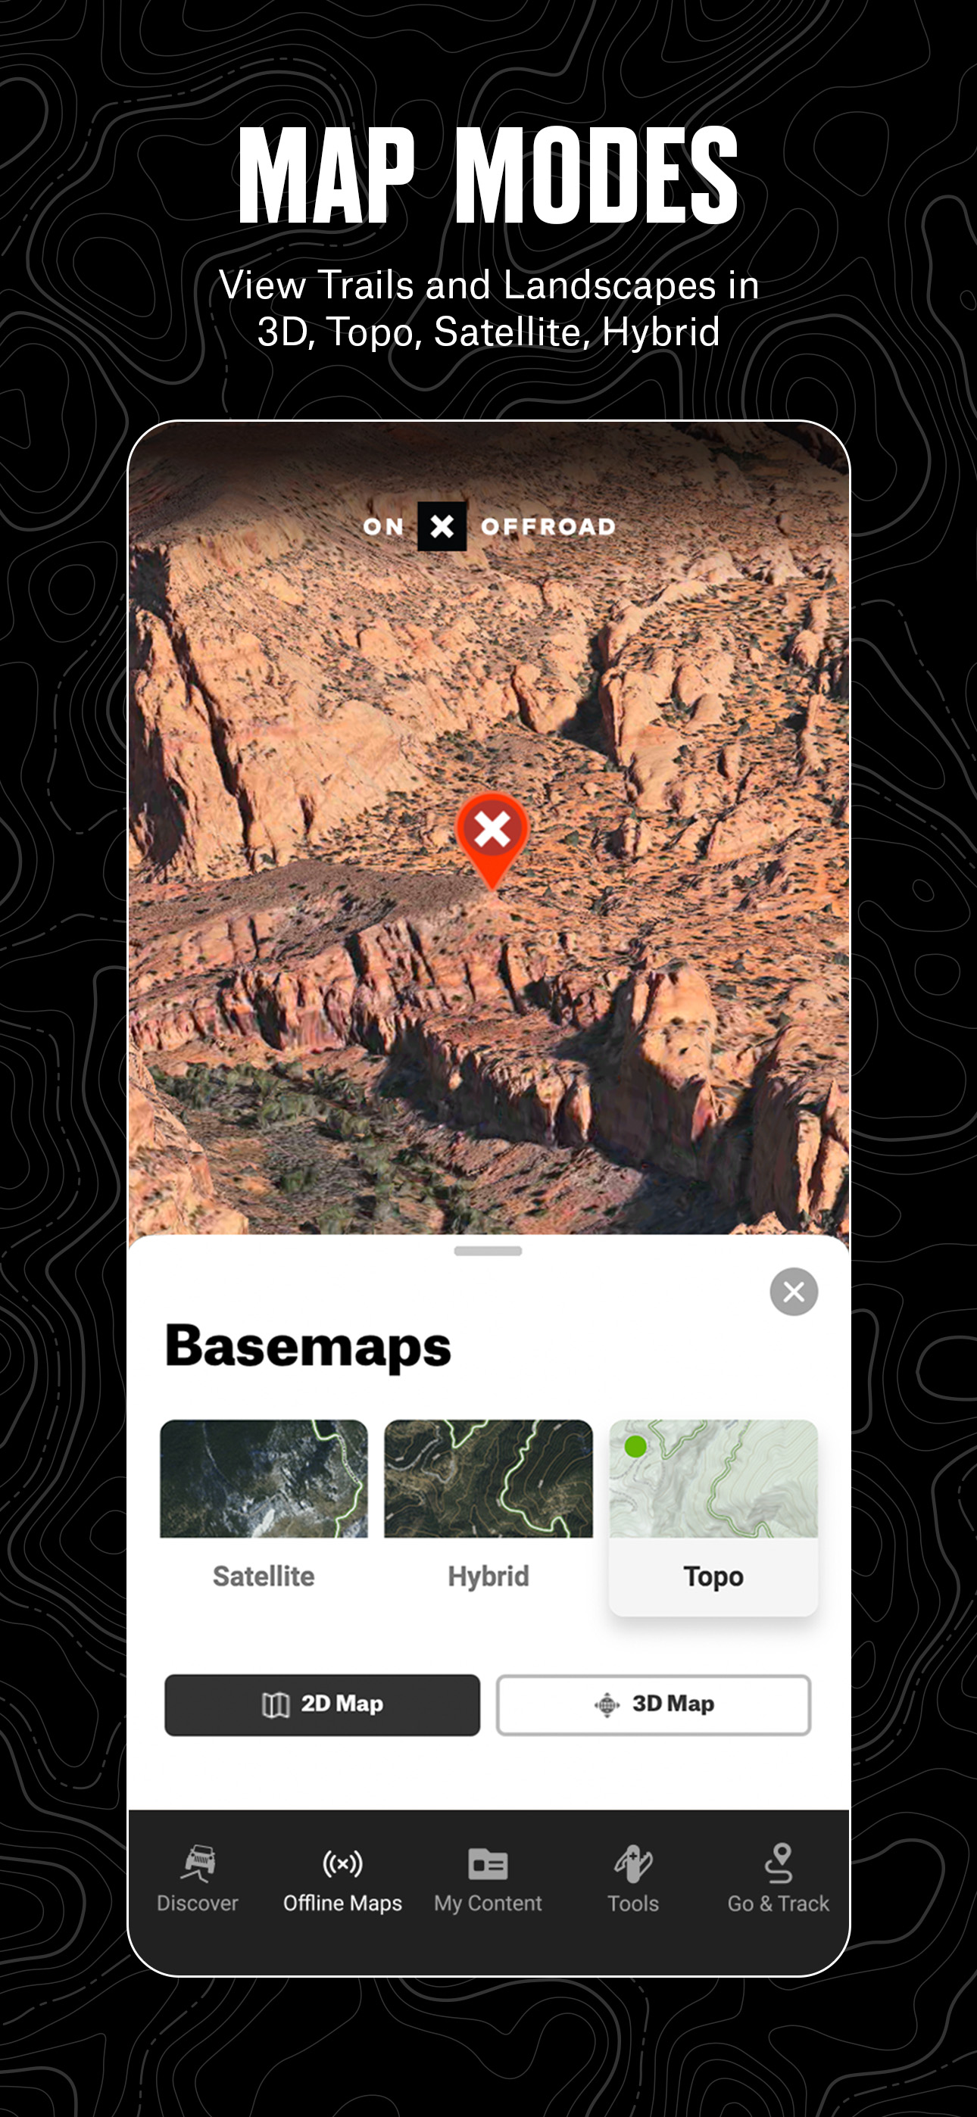The image size is (977, 2117).
Task: Close the Basemaps panel
Action: click(794, 1292)
